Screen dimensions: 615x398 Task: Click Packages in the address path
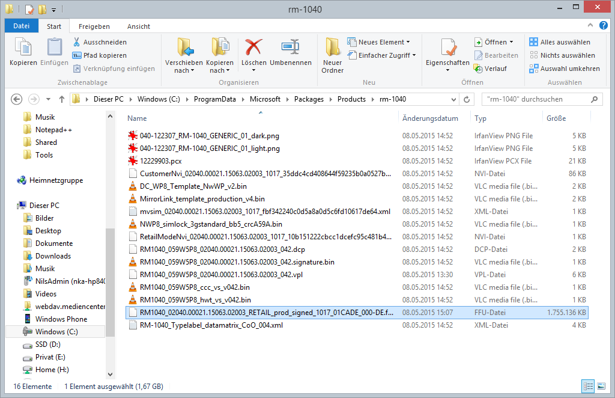(309, 99)
